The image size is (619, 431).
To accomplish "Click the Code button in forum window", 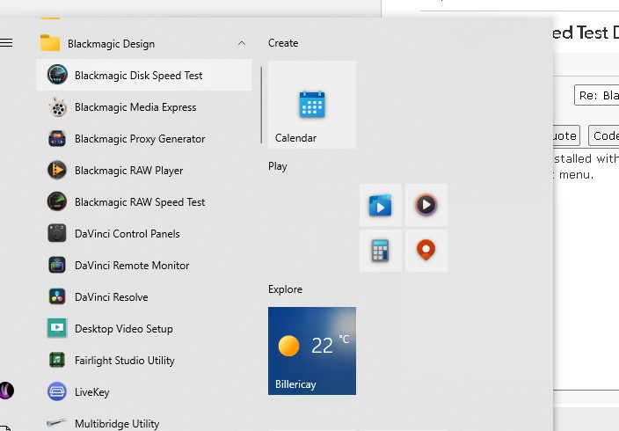I will (603, 136).
